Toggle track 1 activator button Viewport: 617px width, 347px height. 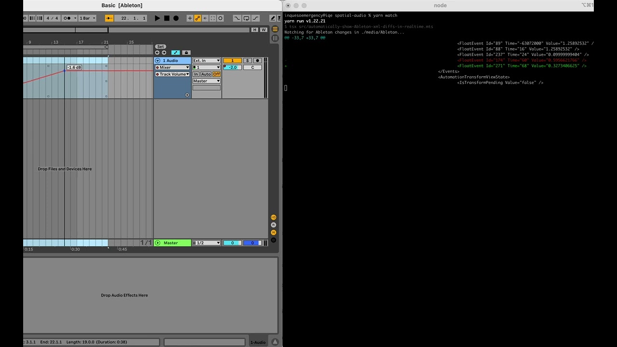232,61
